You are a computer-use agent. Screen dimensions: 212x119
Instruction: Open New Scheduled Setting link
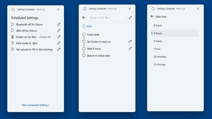tap(35, 105)
